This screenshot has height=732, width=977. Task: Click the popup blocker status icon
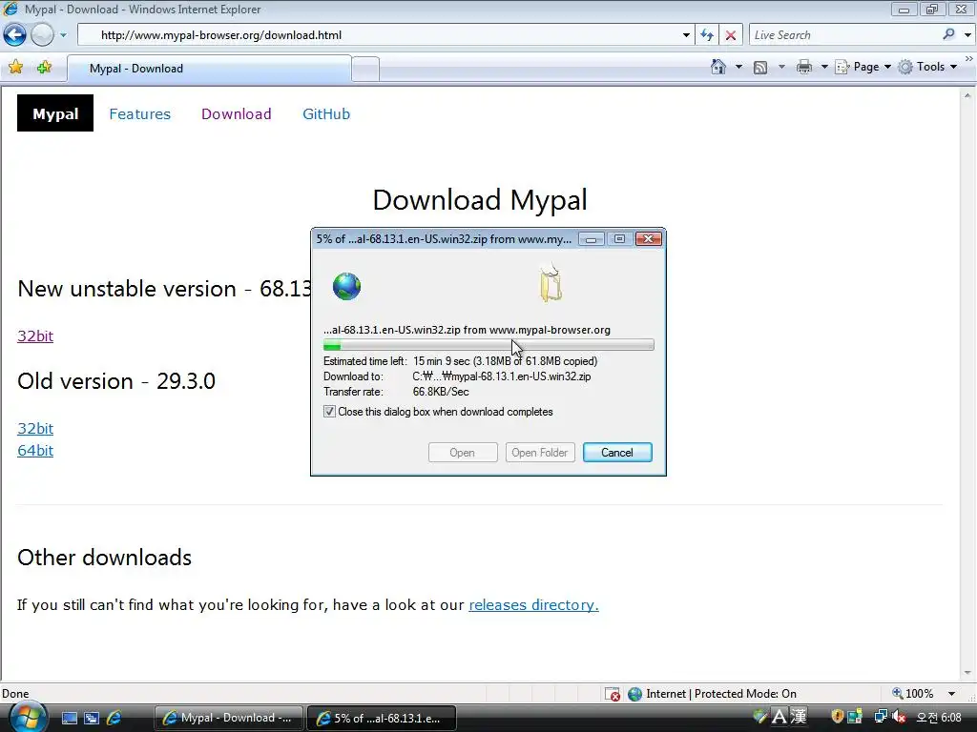(x=613, y=694)
